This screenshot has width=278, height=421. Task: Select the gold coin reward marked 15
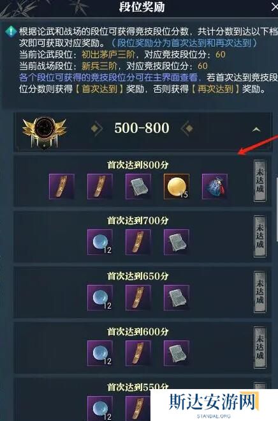(177, 187)
